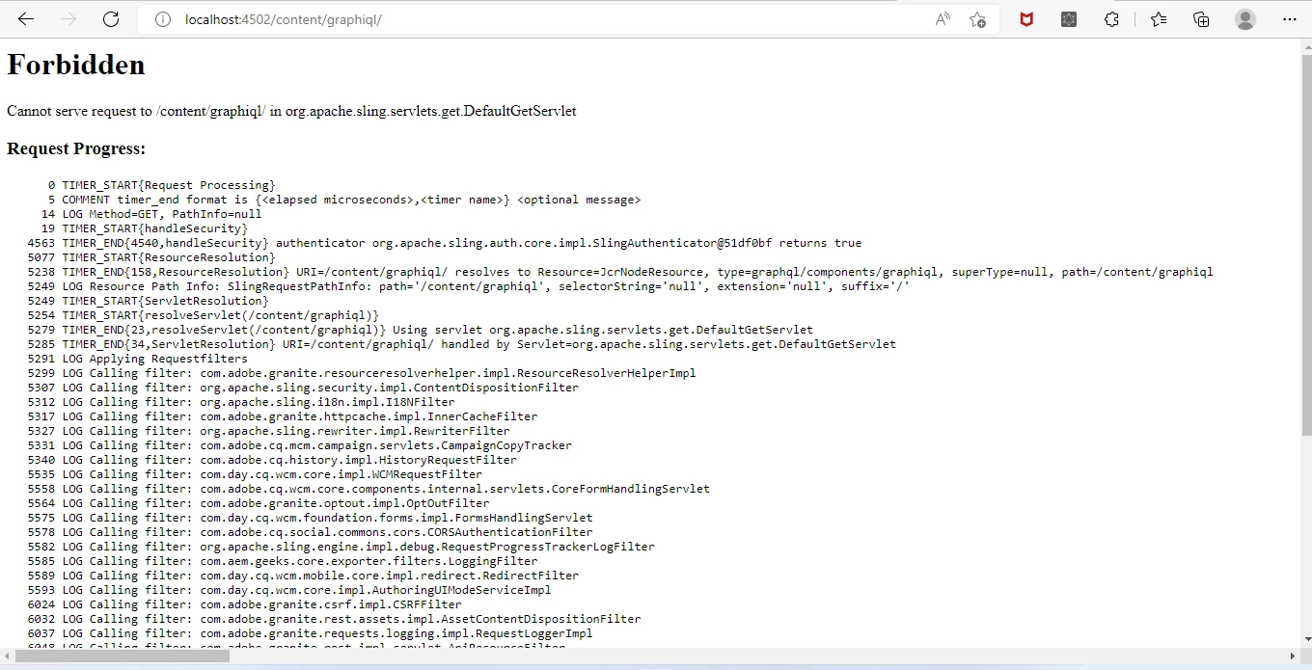Click the 'Request Progress:' subheading

pos(76,148)
